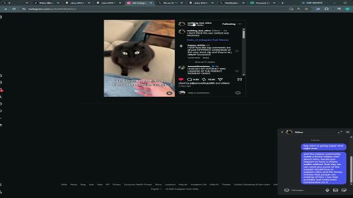Screen dimensions: 353x198
Task: Reload the page in the browser toolbar
Action: tap(14, 9)
